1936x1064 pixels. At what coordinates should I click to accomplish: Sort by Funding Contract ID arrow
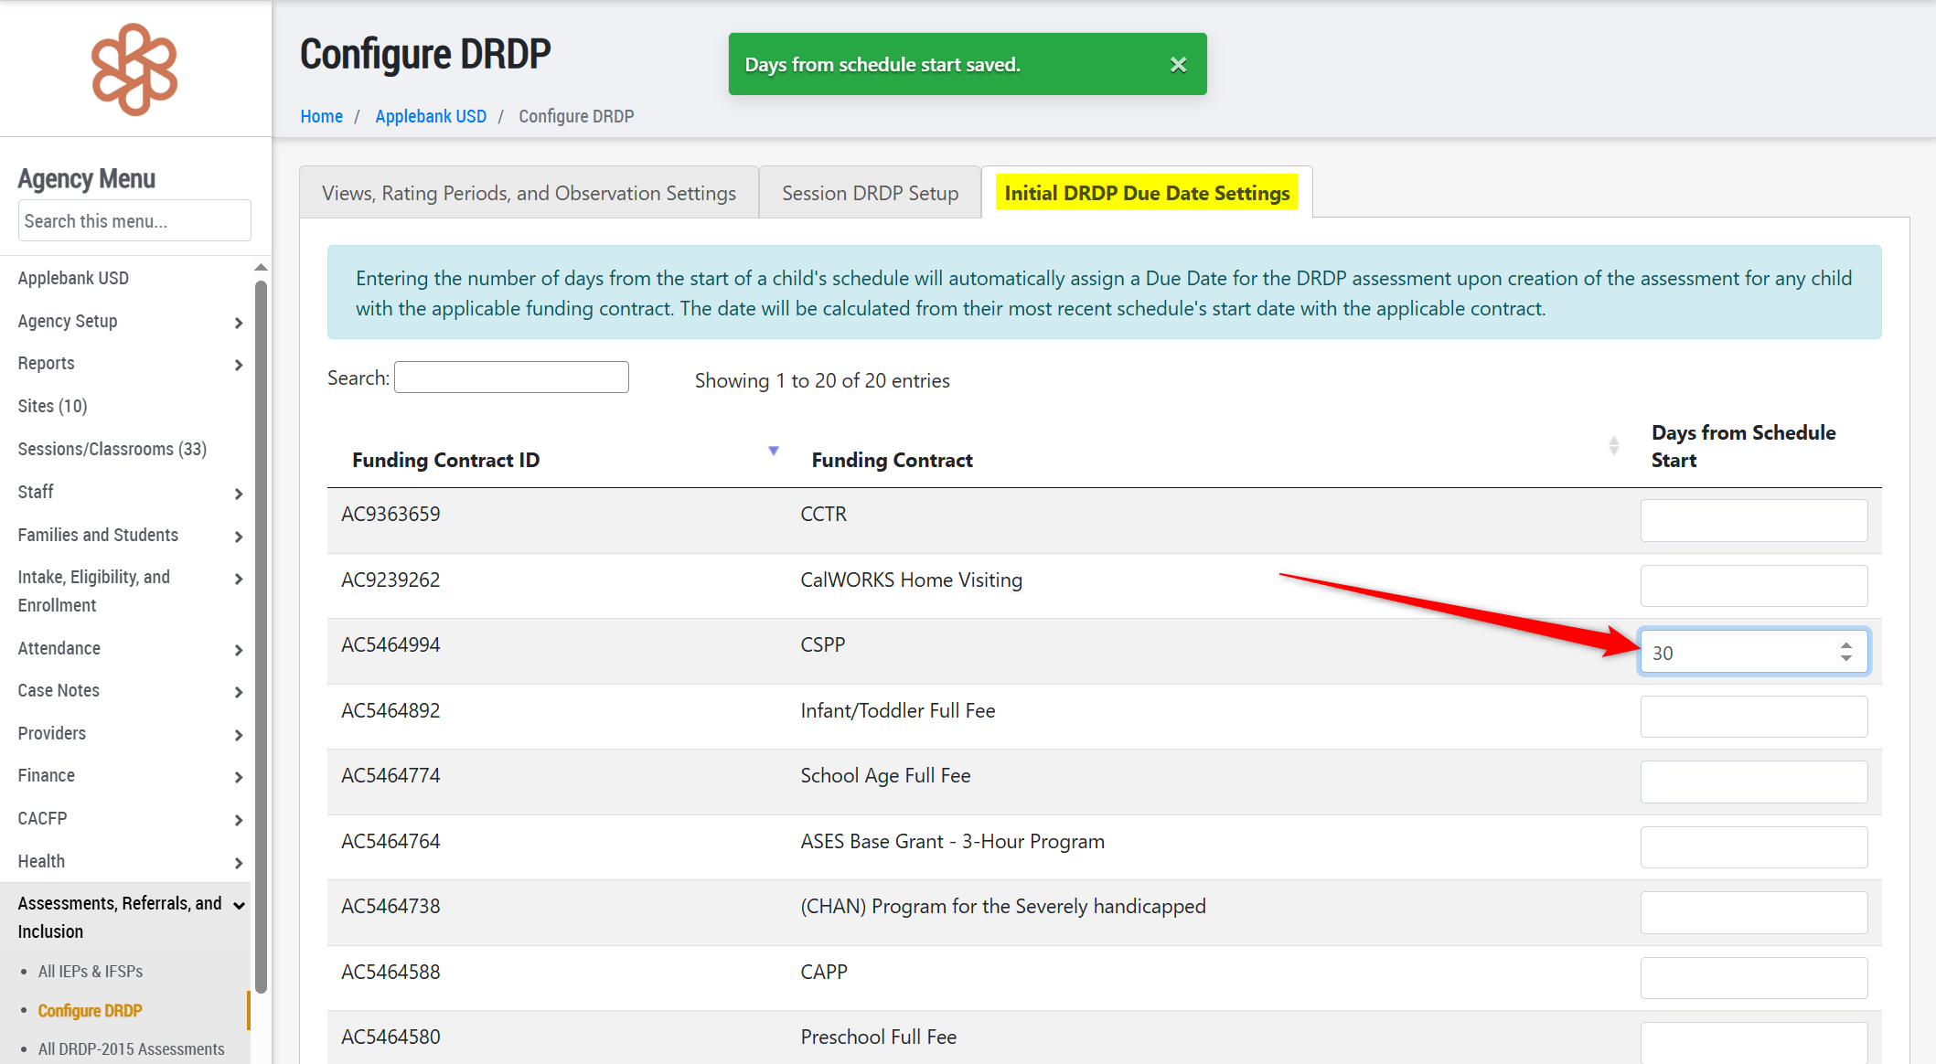(774, 451)
